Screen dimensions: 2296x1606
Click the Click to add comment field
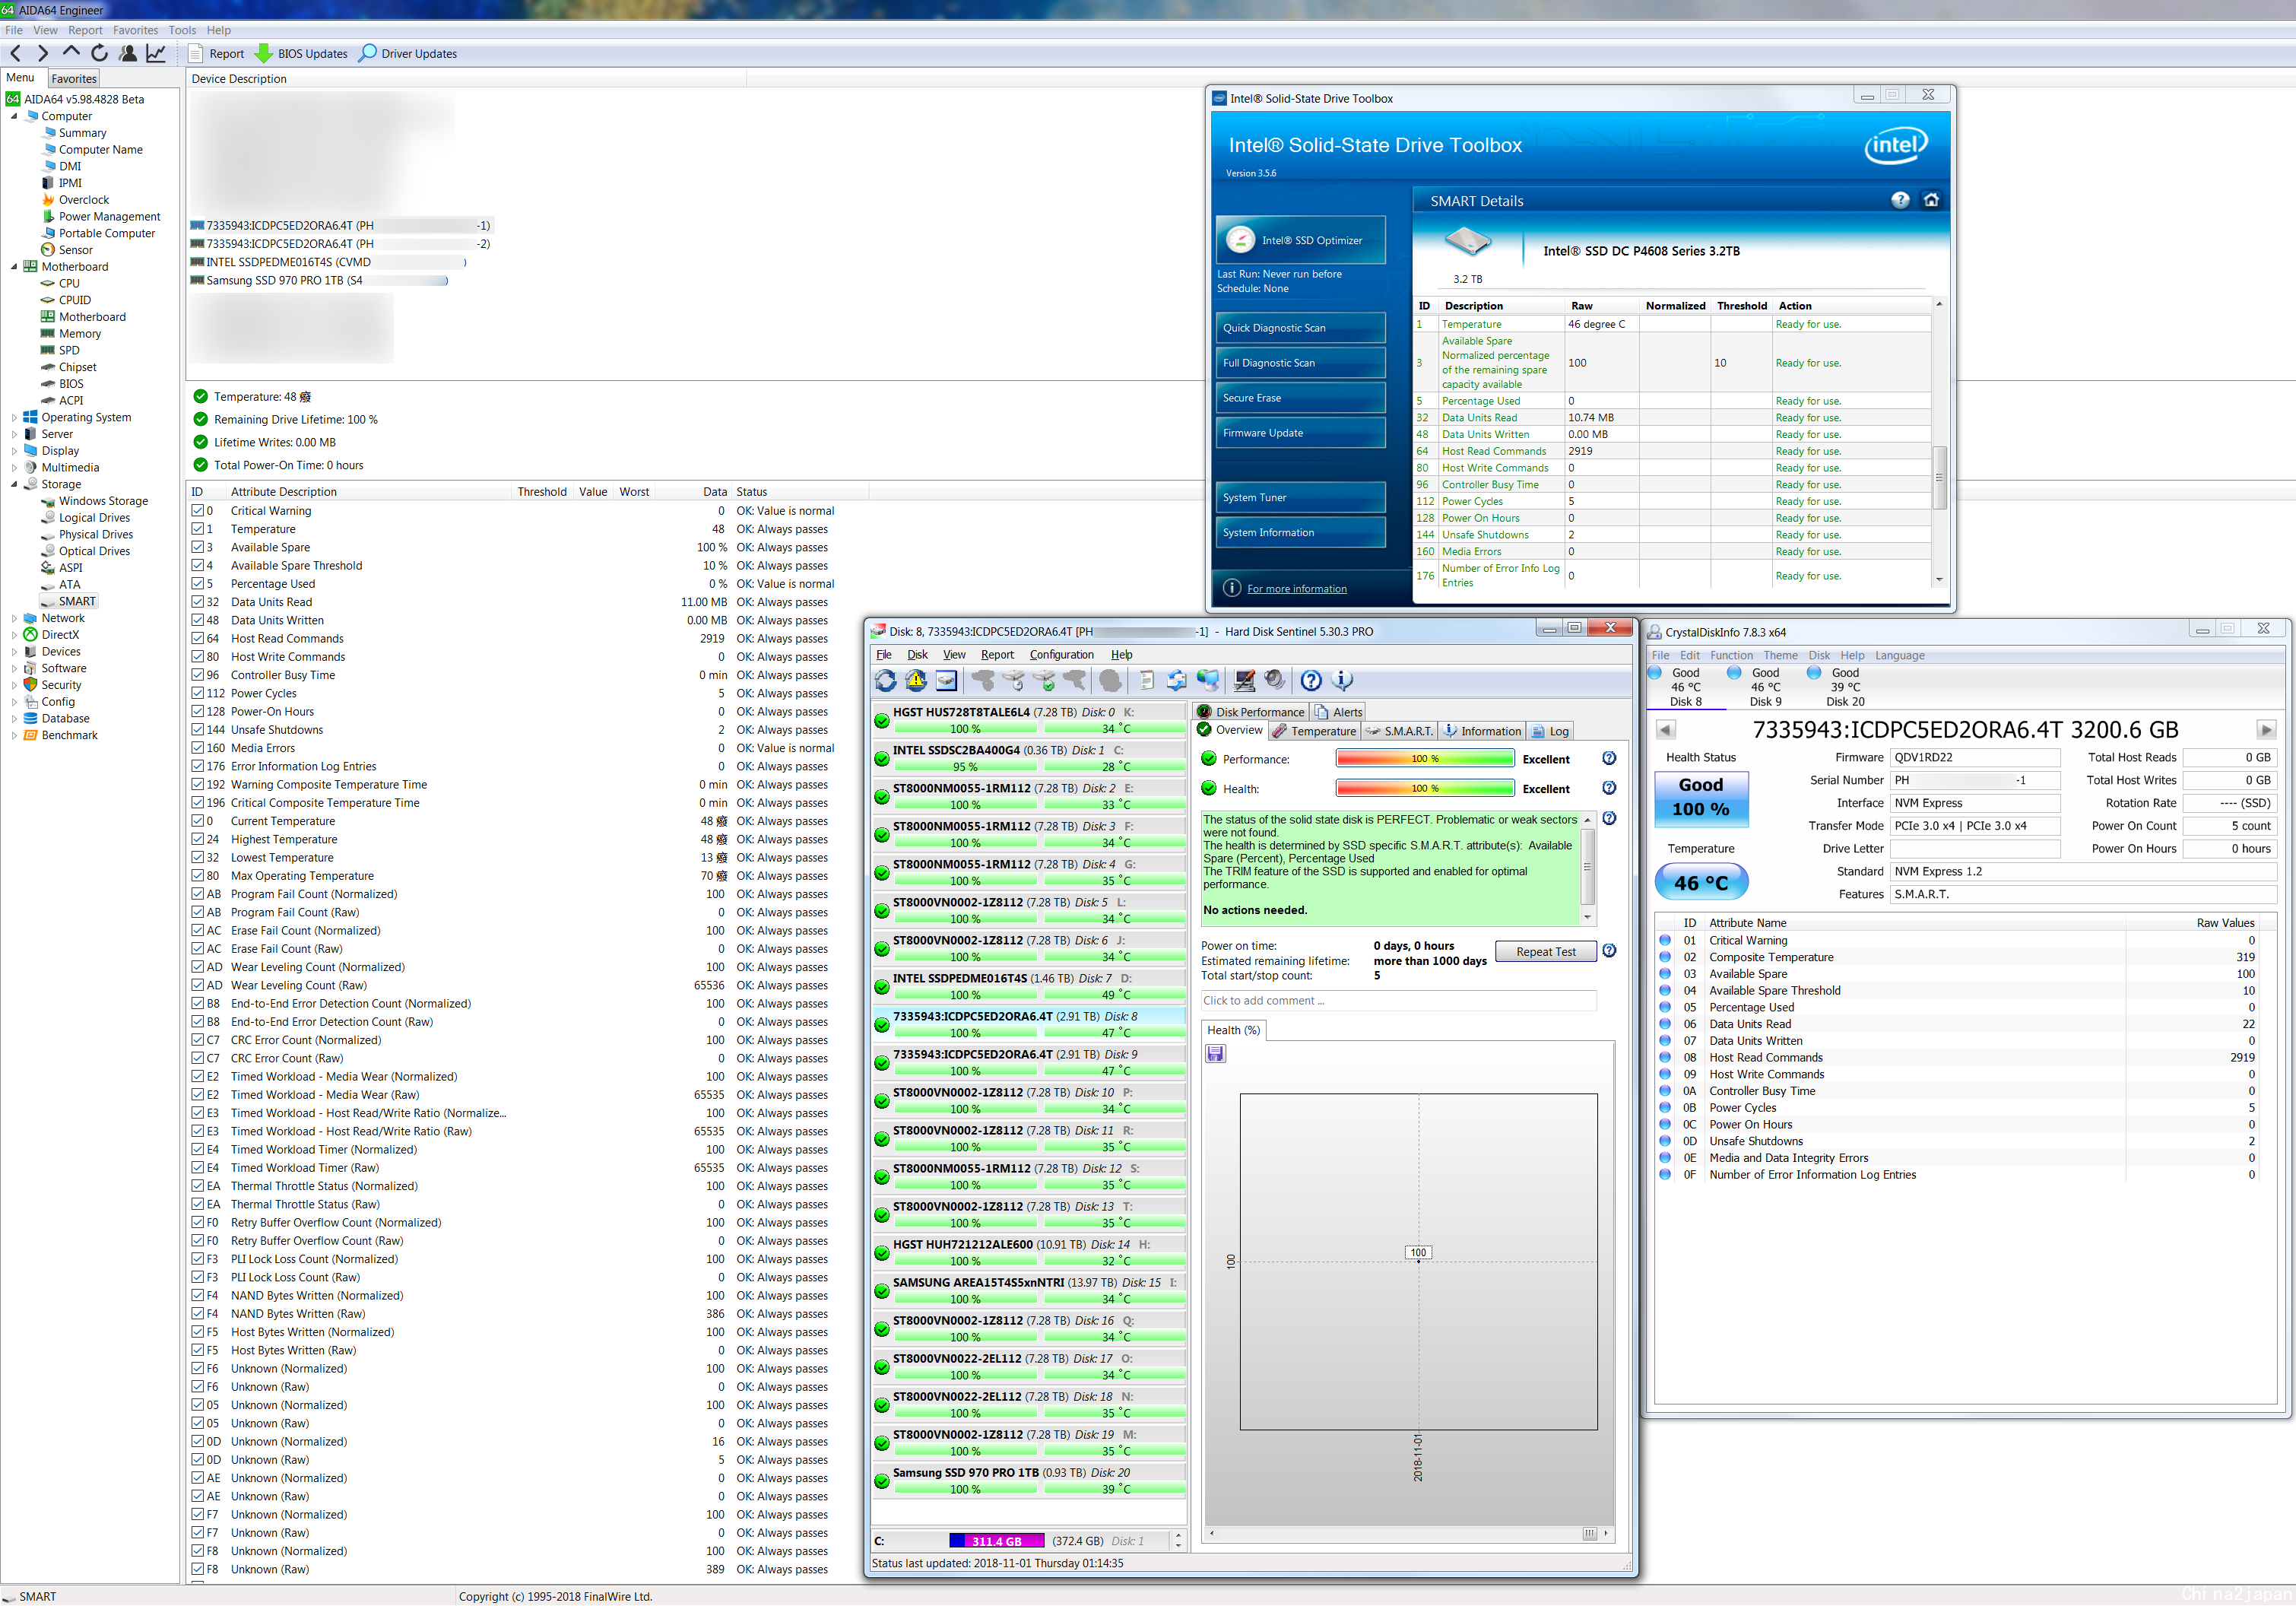pyautogui.click(x=1398, y=1000)
